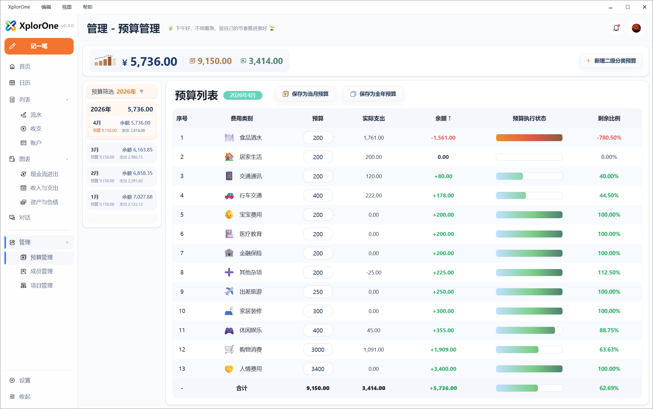The height and width of the screenshot is (409, 653).
Task: Click the XplorOne logo icon
Action: pos(11,26)
